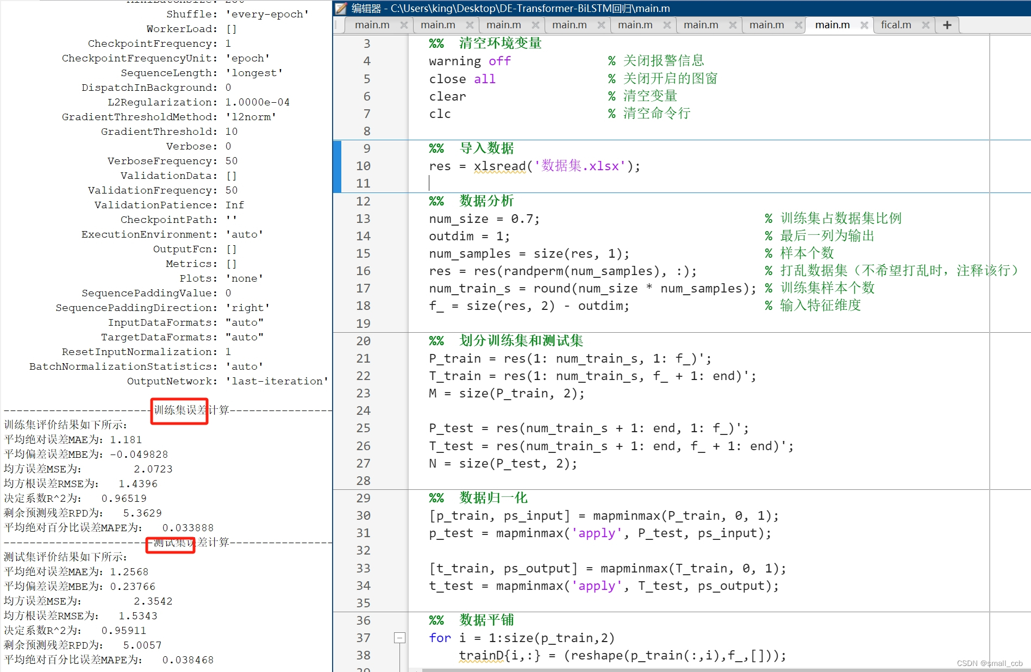Click the editor icon in the title bar
The width and height of the screenshot is (1031, 672).
341,8
